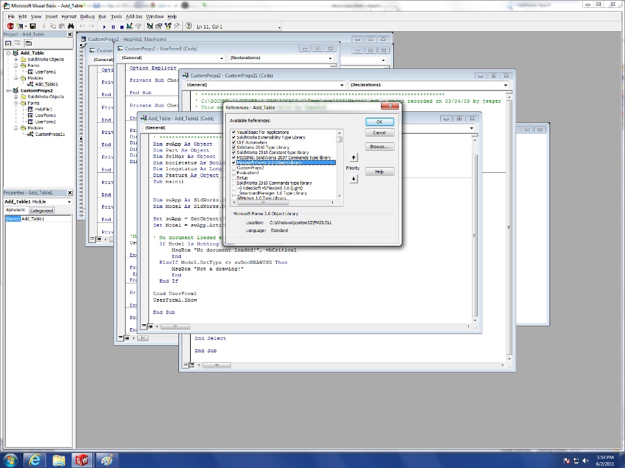Viewport: 625px width, 468px height.
Task: Click View Object icon in Project panel
Action: pyautogui.click(x=17, y=43)
